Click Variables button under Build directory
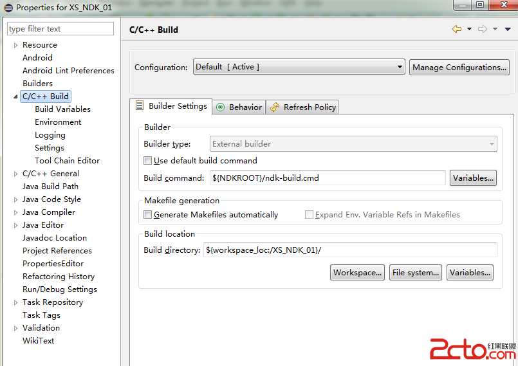Screen dimensions: 518x366 tap(470, 273)
